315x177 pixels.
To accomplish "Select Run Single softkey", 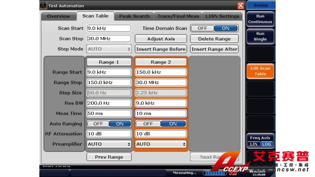I will 260,36.
